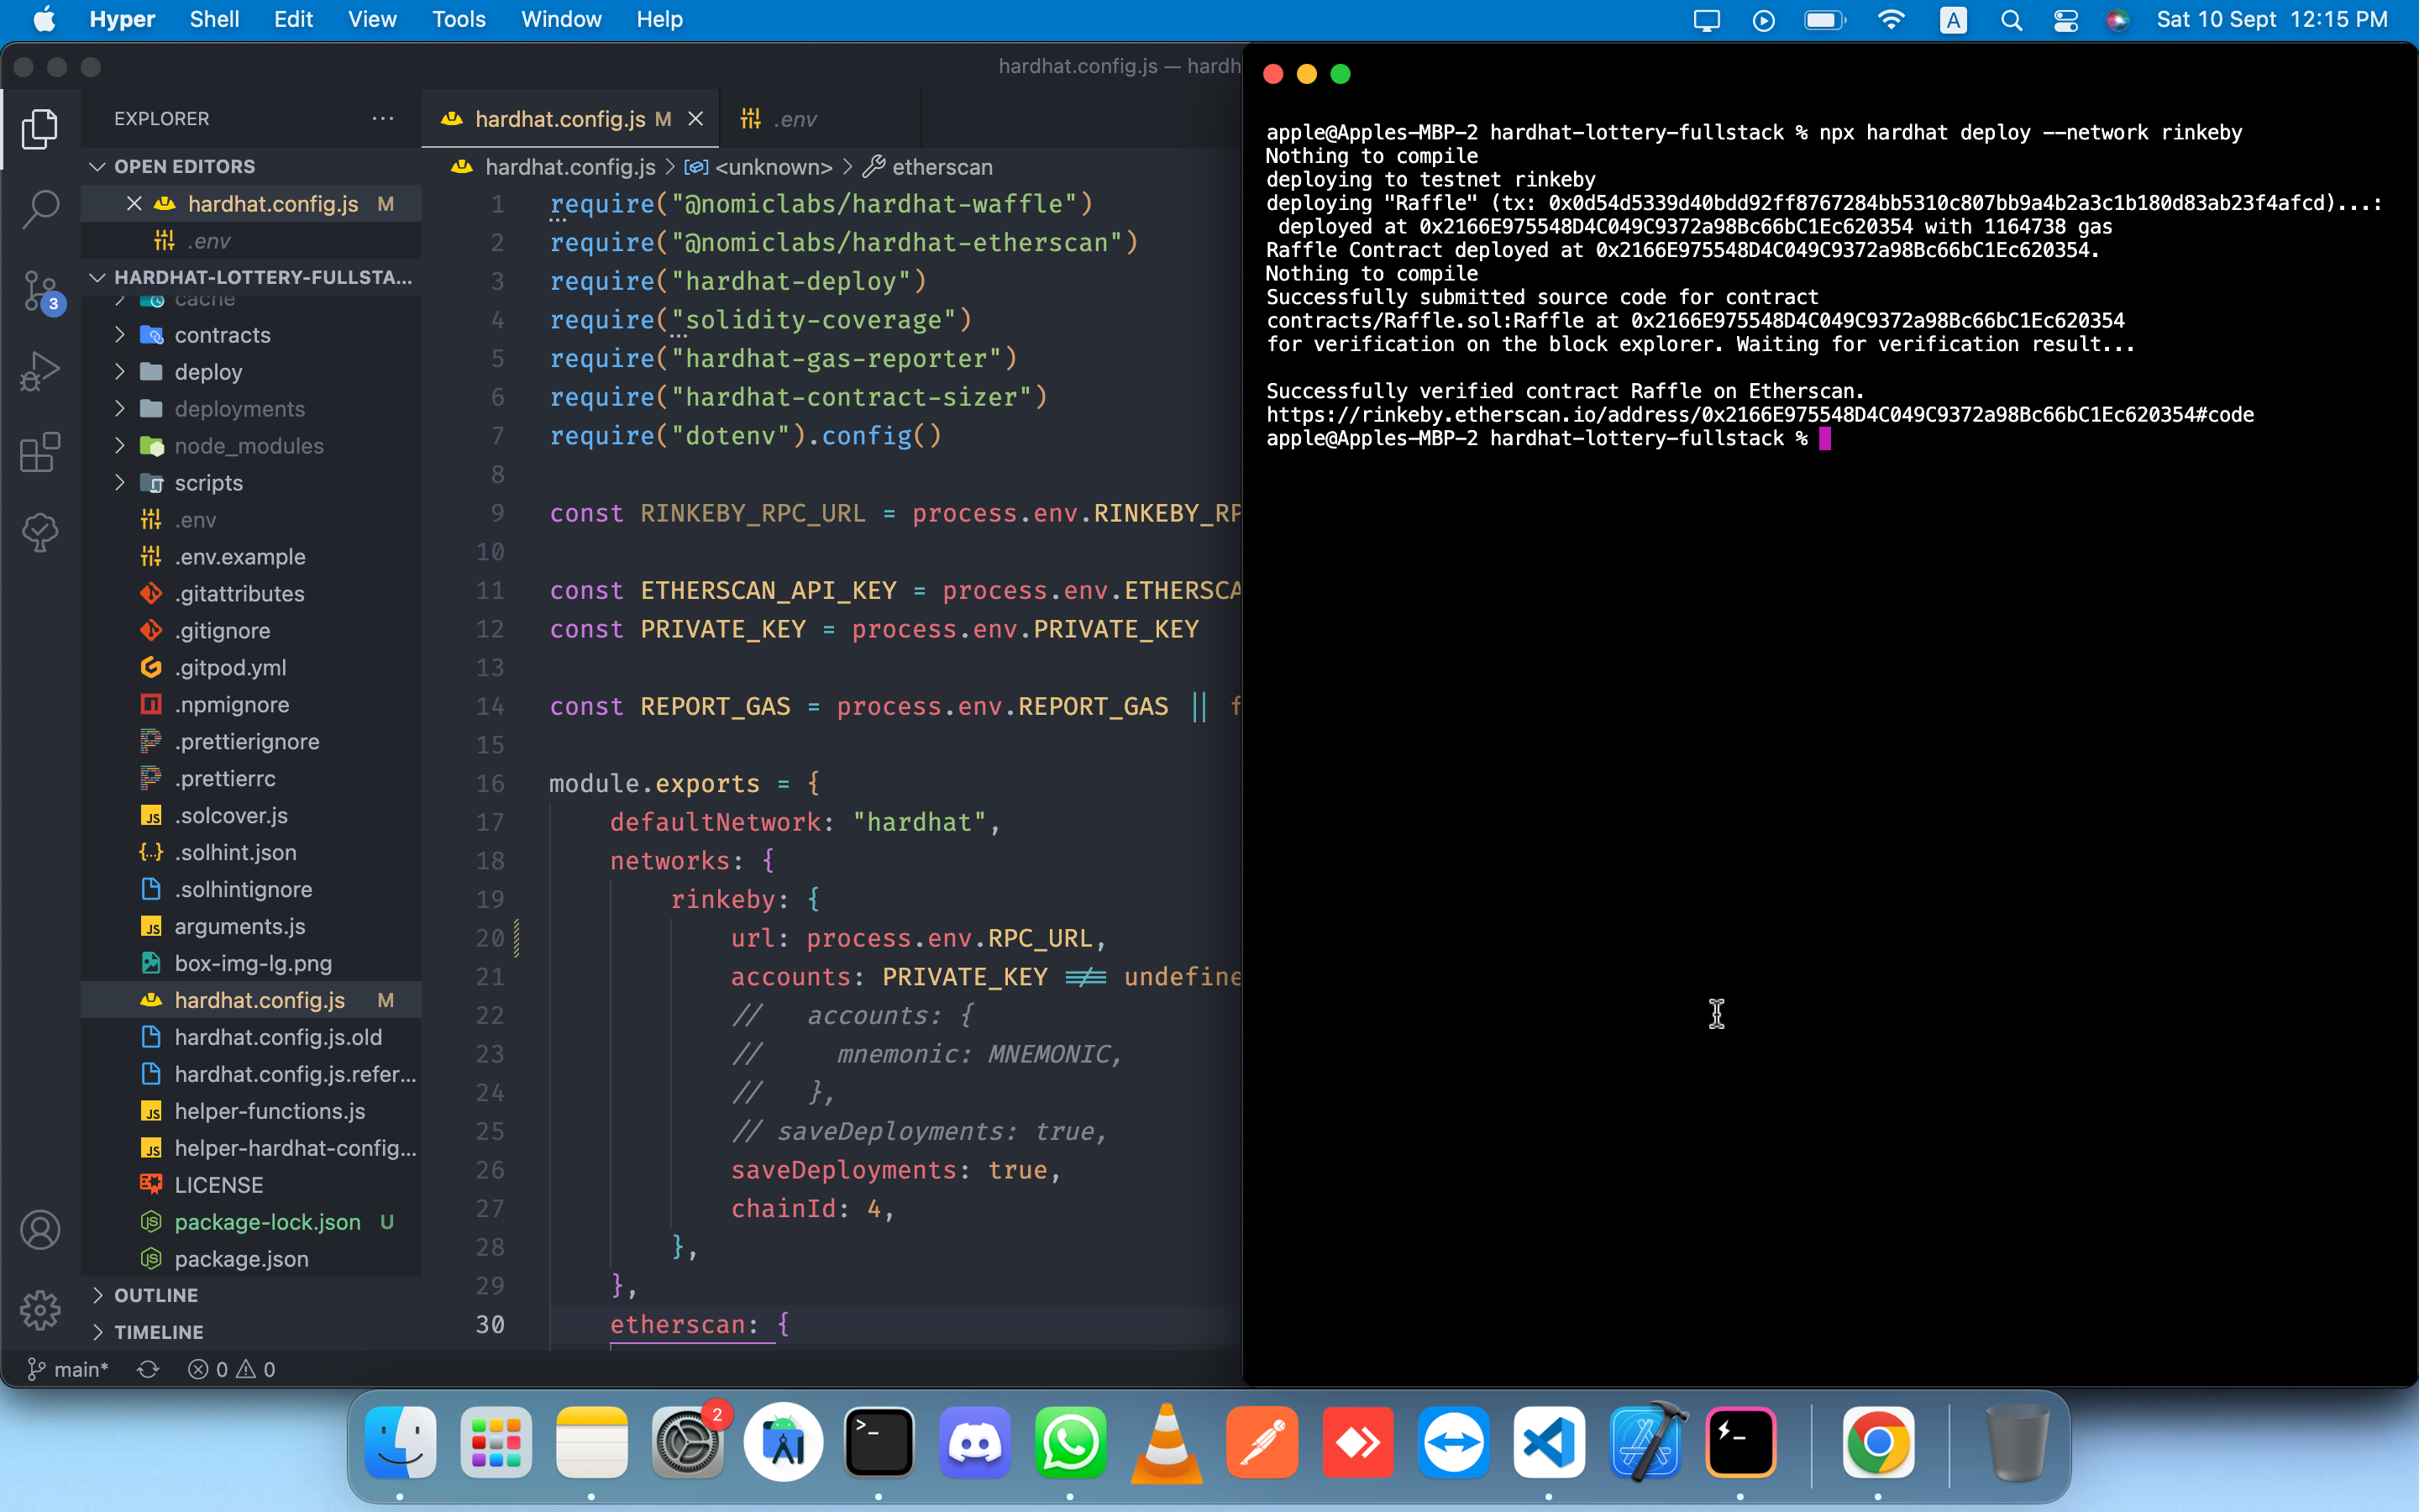The image size is (2419, 1512).
Task: Click hardhat.config.js breadcrumb segment
Action: [554, 166]
